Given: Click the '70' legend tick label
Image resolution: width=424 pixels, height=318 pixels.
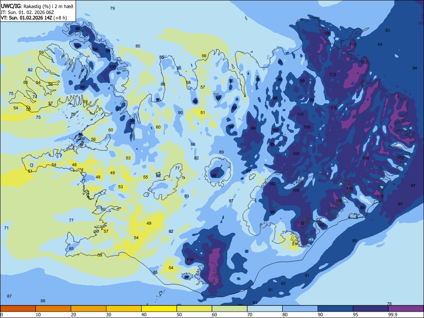Looking at the screenshot, I should point(250,315).
